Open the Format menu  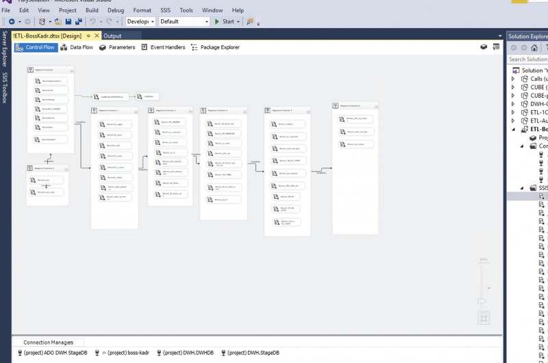142,10
